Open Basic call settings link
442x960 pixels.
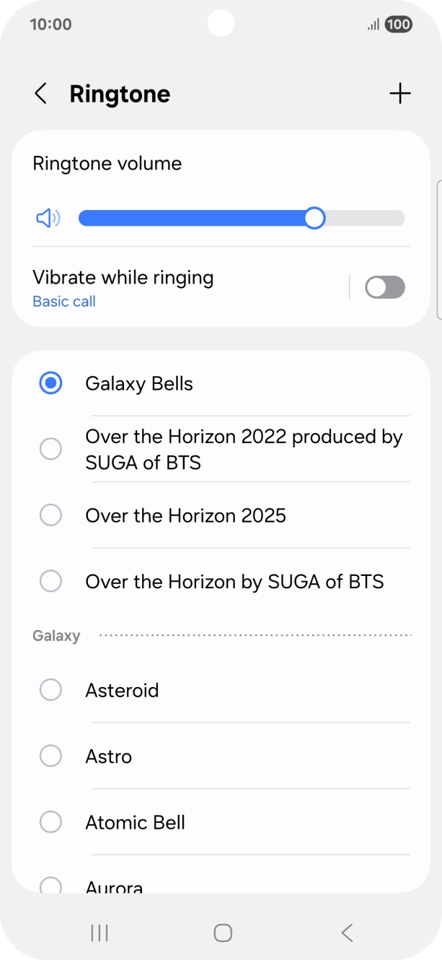[x=63, y=301]
